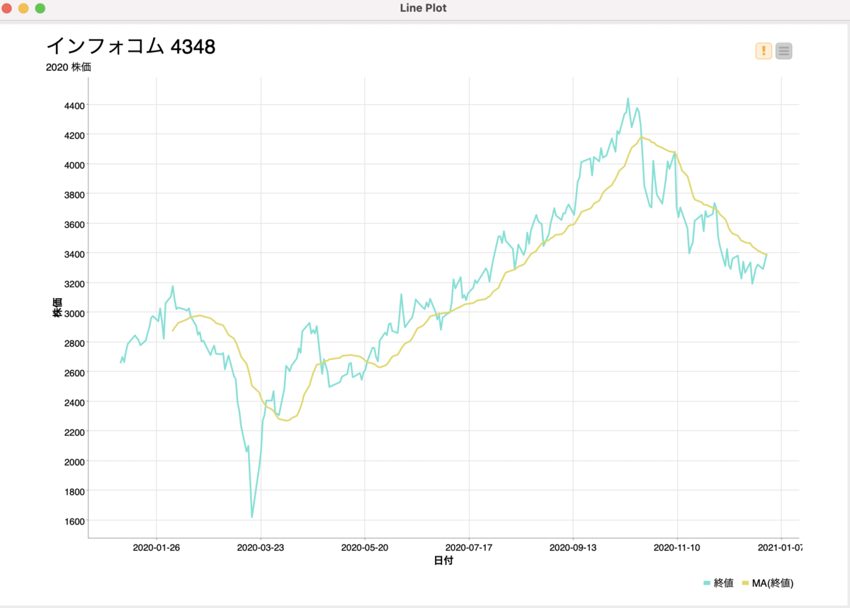This screenshot has height=608, width=850.
Task: Click the x-axis label 2020-03-23
Action: coord(261,547)
